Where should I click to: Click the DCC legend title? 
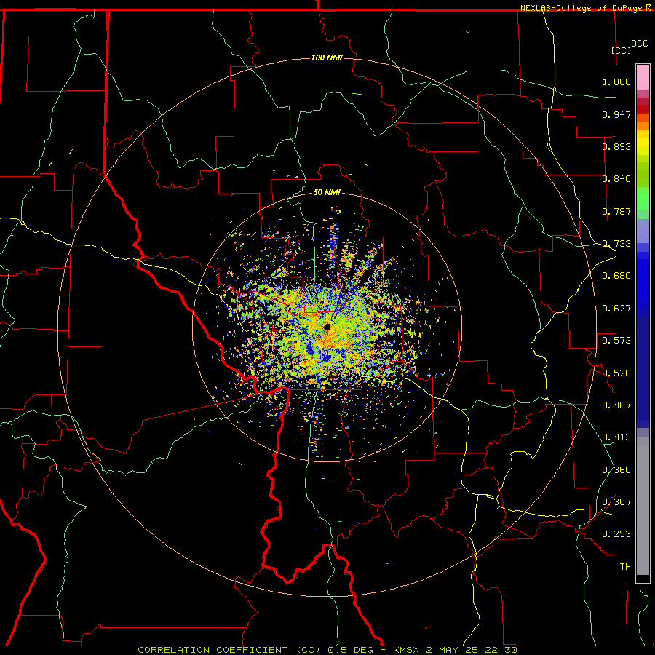coord(639,44)
